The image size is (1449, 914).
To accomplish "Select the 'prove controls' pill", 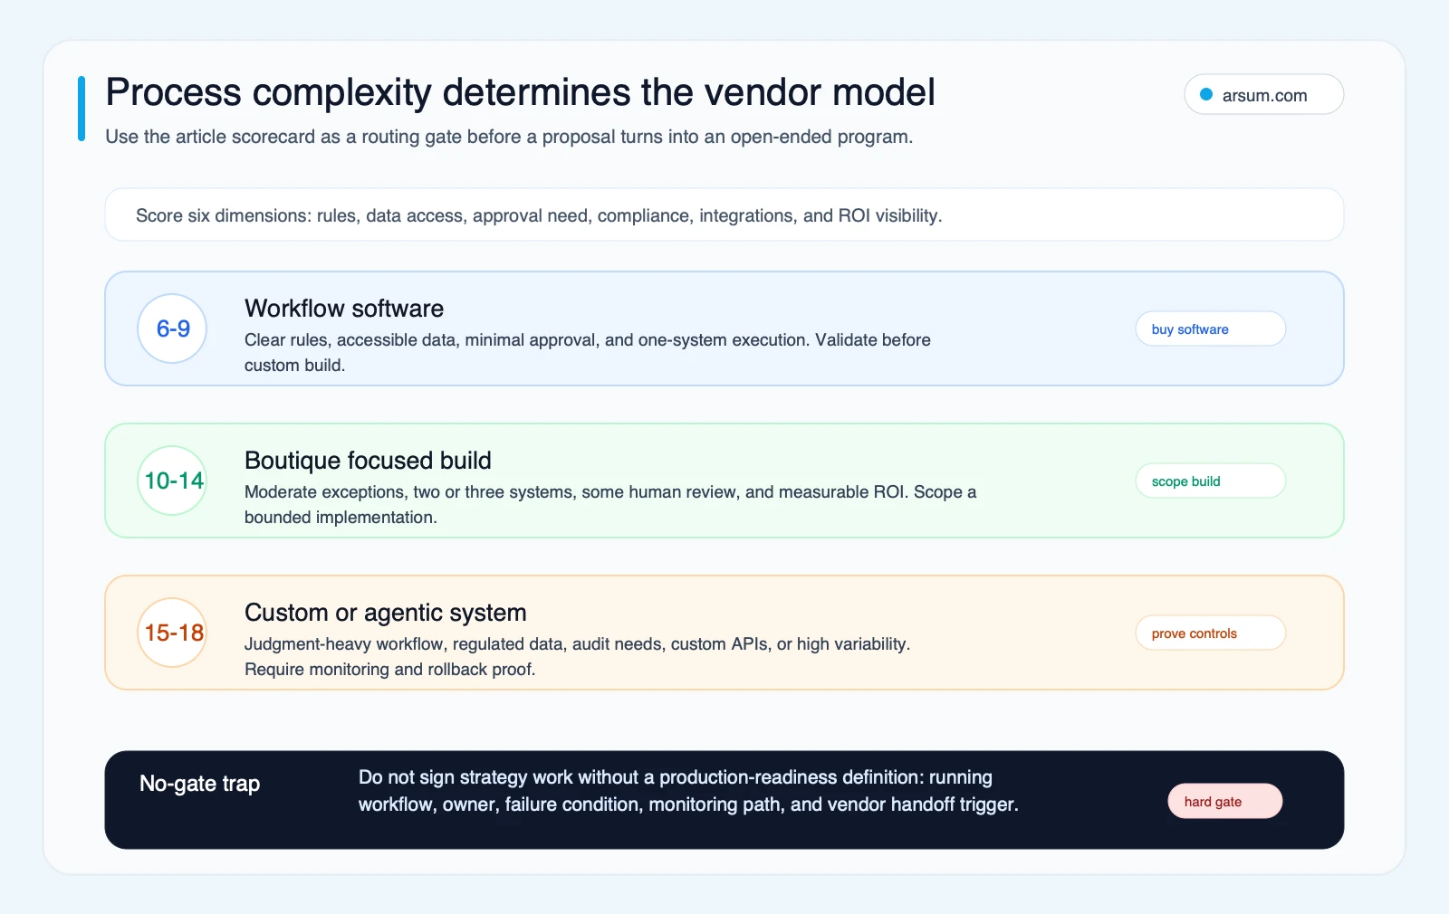I will click(x=1210, y=633).
